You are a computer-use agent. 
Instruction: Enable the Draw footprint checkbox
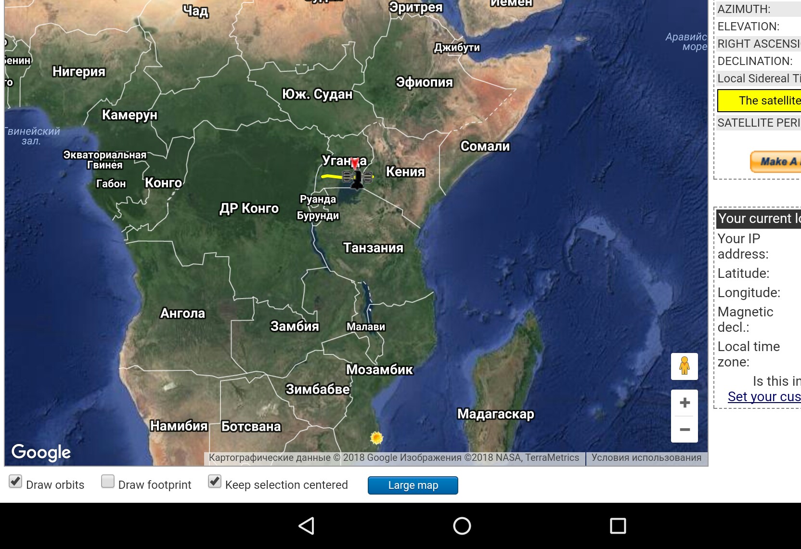coord(108,482)
